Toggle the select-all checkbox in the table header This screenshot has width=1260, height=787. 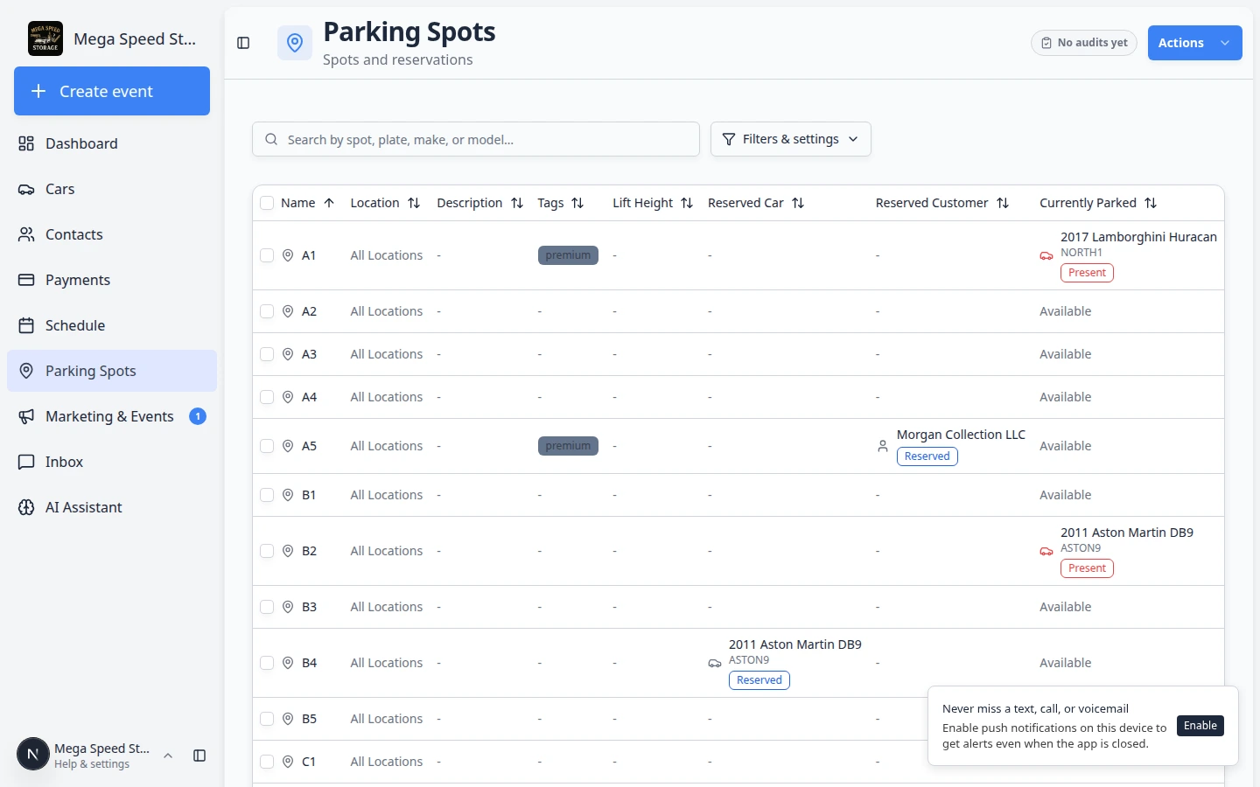point(267,203)
